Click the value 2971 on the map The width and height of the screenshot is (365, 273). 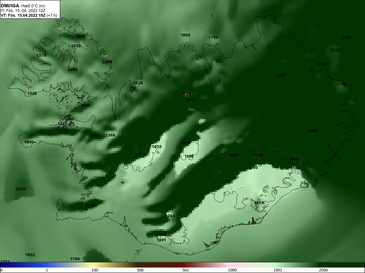(140, 155)
